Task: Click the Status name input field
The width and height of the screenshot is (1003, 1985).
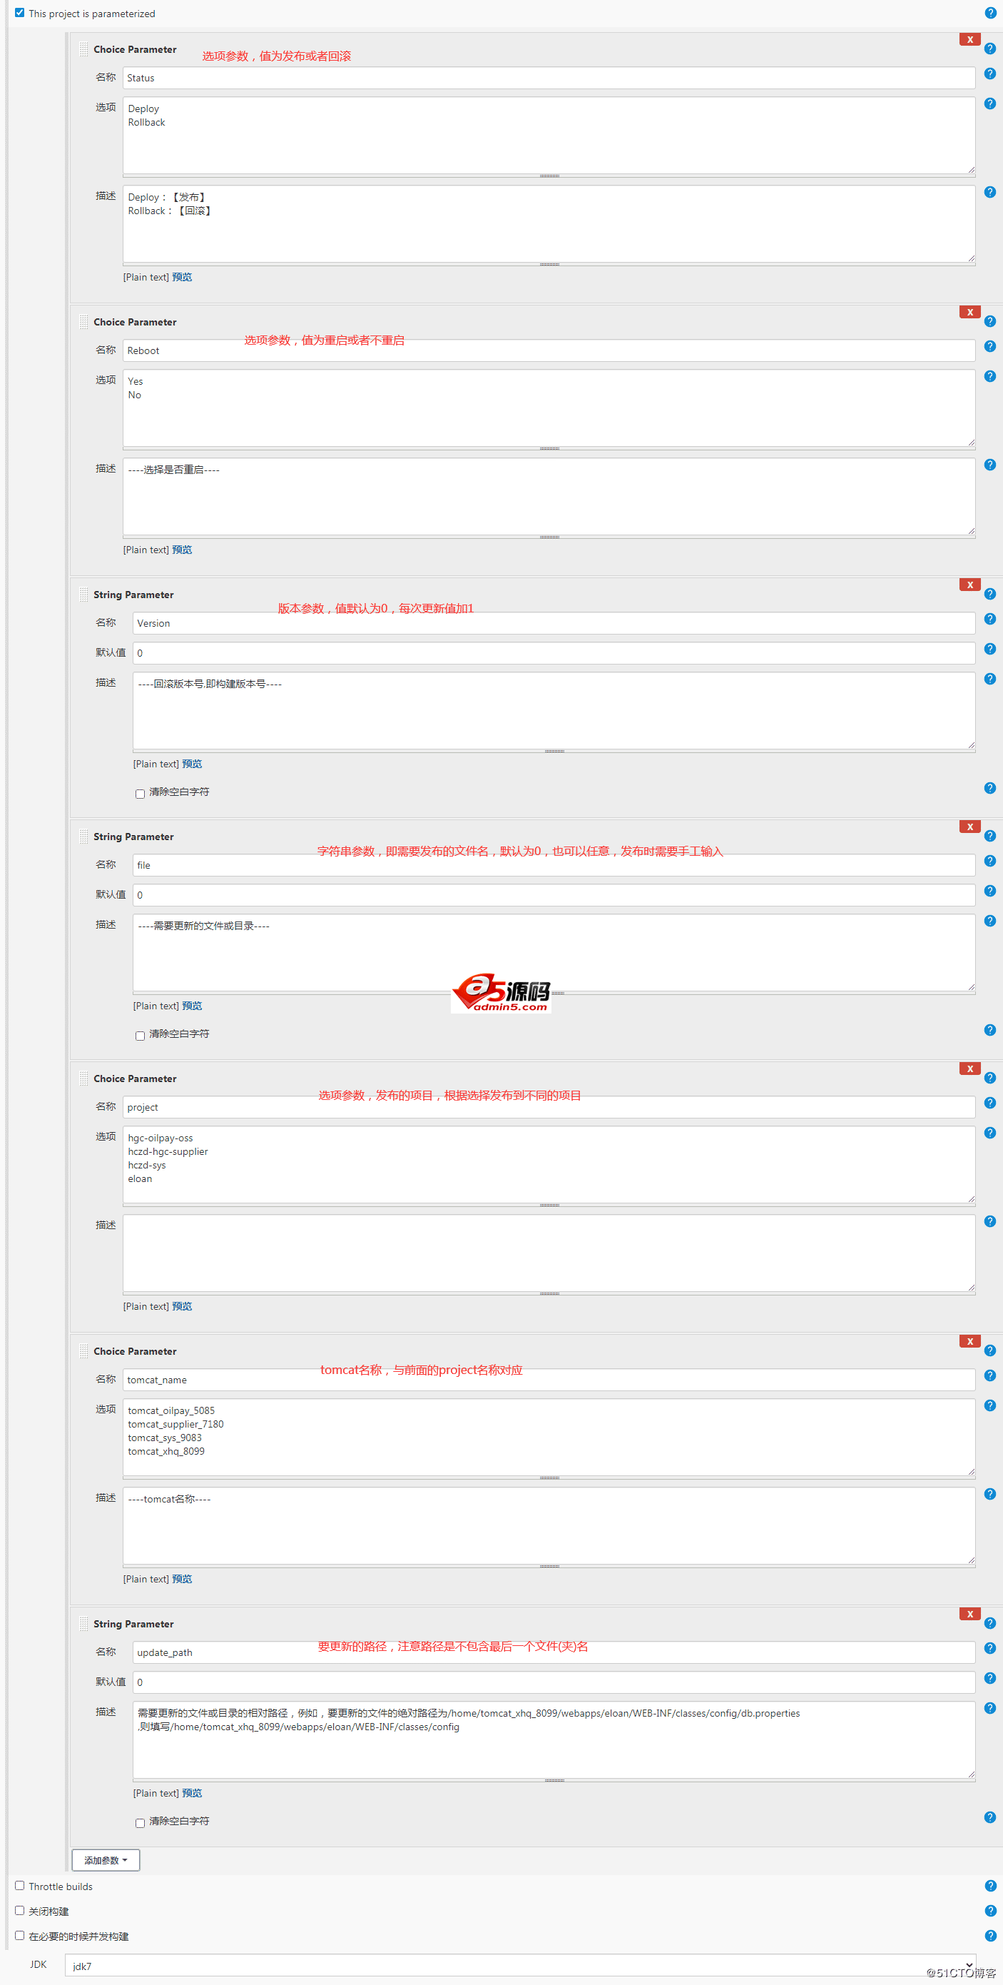Action: point(549,78)
